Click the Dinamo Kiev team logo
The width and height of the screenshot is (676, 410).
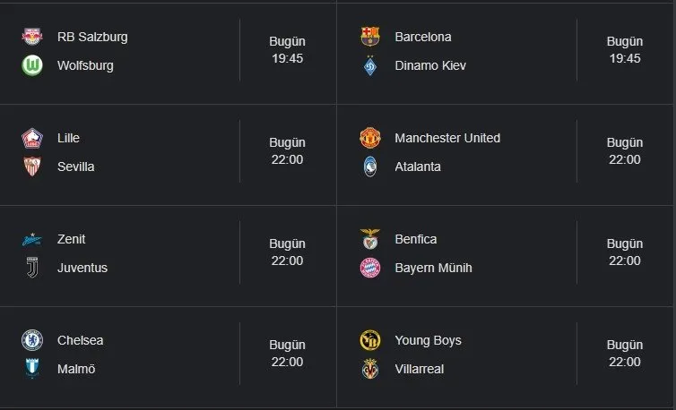[x=369, y=65]
